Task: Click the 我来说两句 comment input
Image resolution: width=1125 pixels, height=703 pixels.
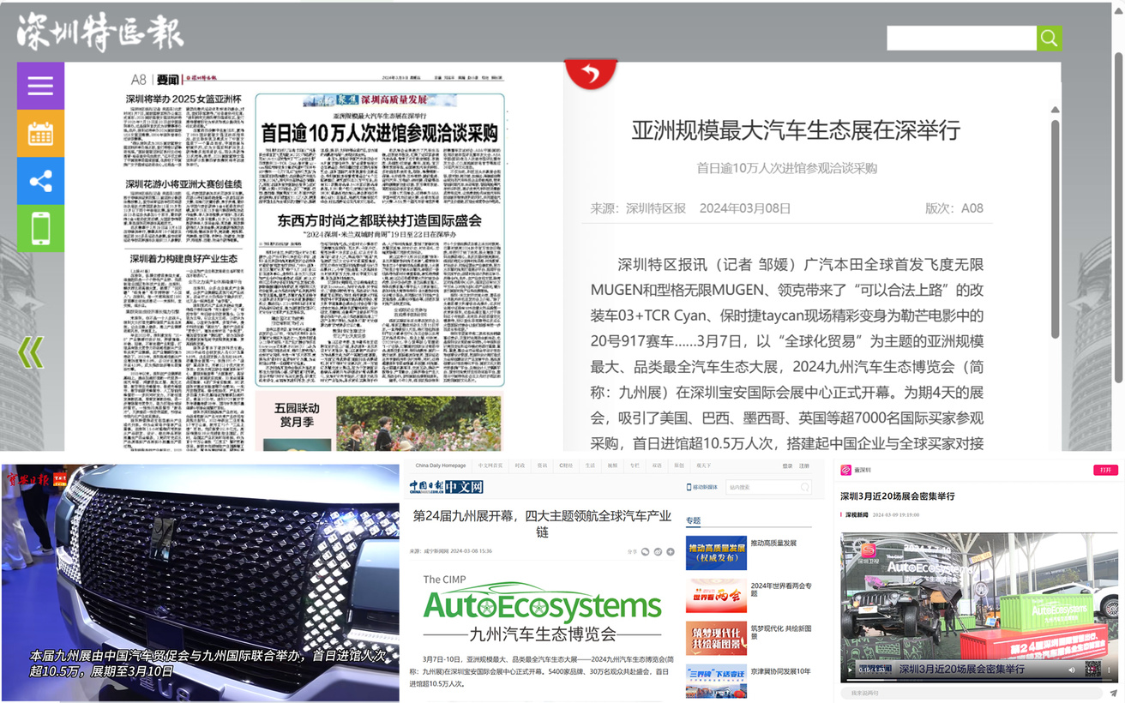Action: click(971, 693)
